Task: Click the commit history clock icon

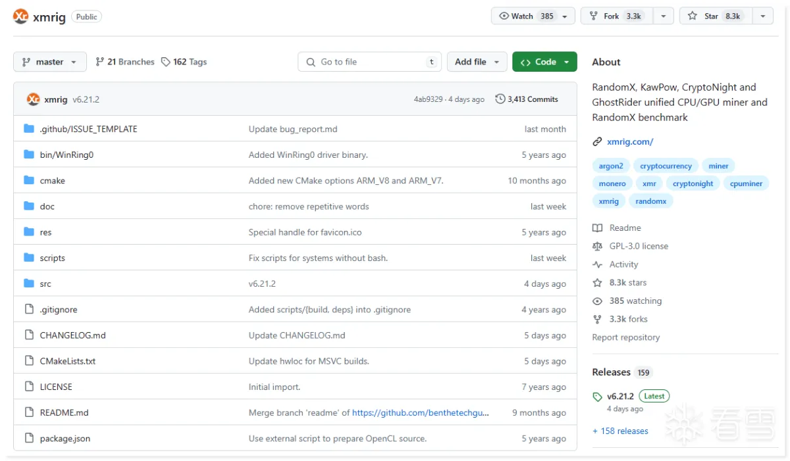Action: (500, 99)
